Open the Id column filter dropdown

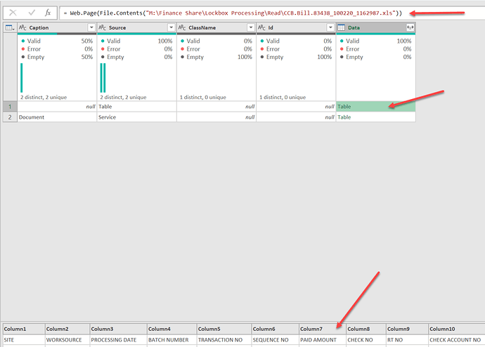pyautogui.click(x=330, y=27)
